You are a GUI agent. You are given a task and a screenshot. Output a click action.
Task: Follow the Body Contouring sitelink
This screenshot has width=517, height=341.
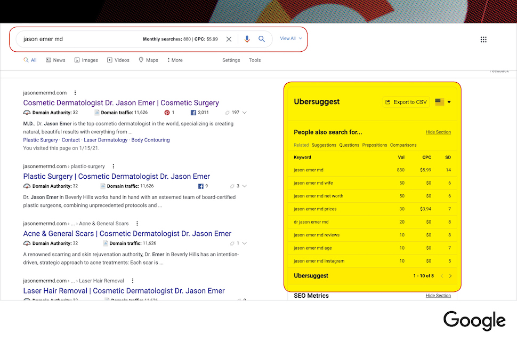point(150,140)
